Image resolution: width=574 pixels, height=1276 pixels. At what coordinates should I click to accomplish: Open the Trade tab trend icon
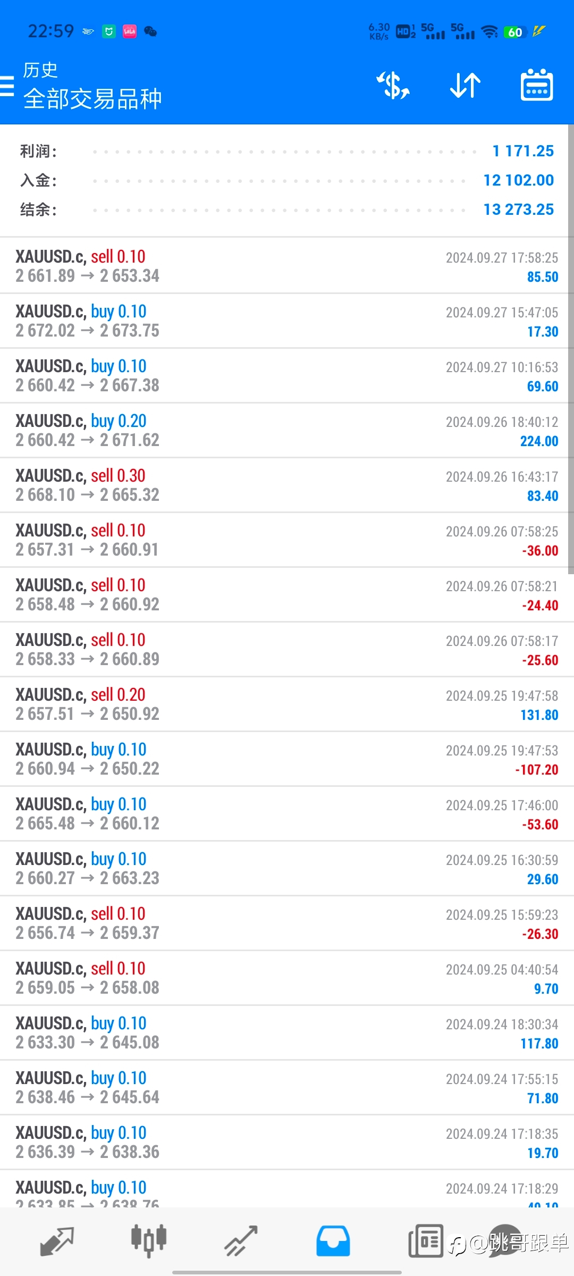(x=241, y=1241)
